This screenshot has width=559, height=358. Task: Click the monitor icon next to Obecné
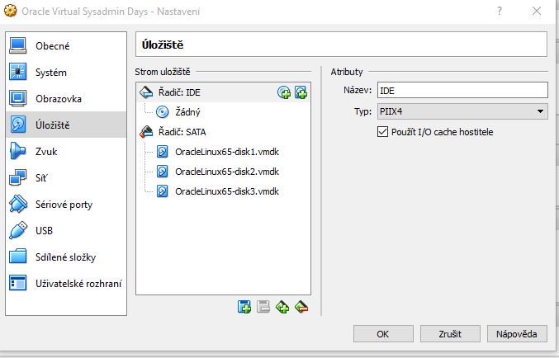[18, 45]
